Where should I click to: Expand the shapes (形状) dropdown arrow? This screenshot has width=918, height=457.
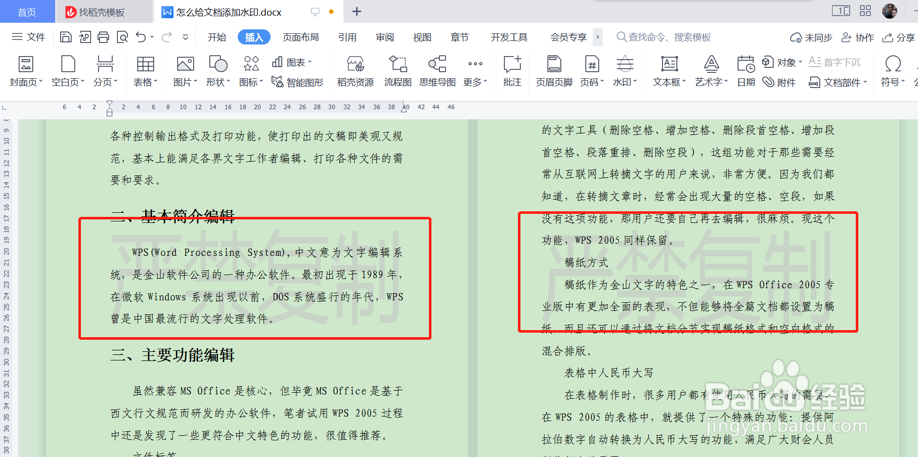(228, 81)
